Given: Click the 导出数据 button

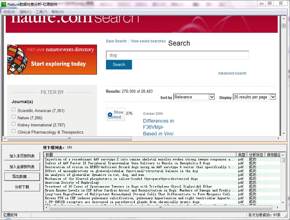Looking at the screenshot, I should [x=22, y=177].
